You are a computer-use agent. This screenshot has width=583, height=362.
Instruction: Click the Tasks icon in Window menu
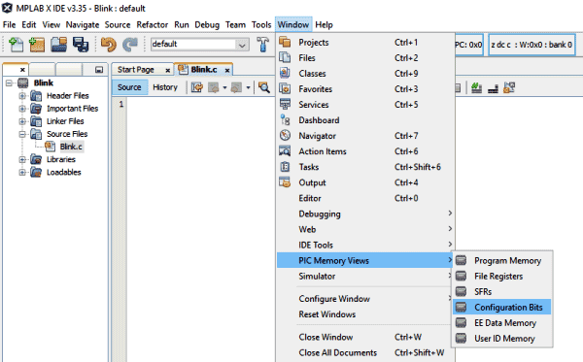coord(285,167)
